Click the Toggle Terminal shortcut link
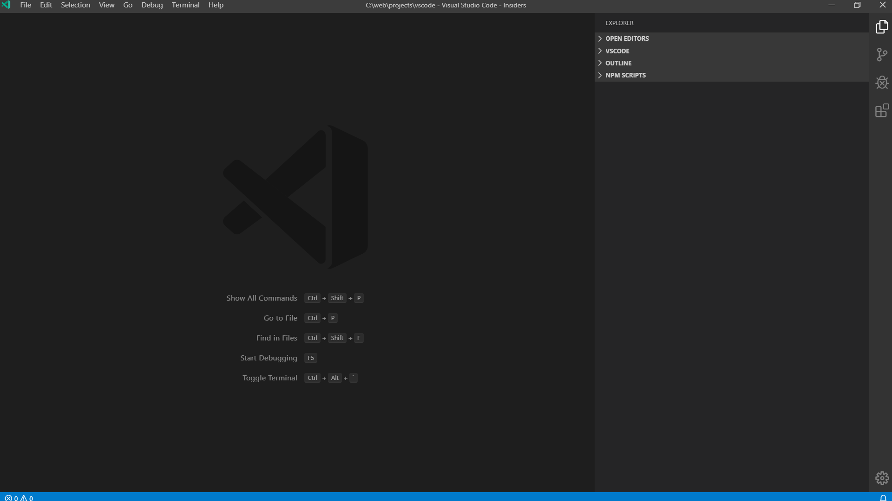Screen dimensions: 892x501 coord(269,378)
